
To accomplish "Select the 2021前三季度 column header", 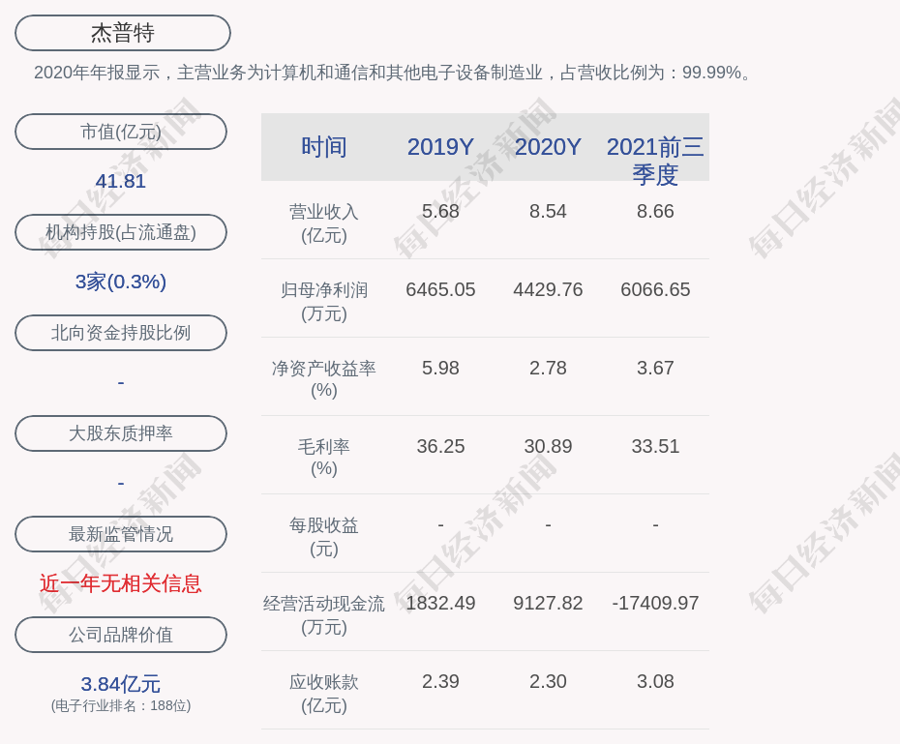I will 655,160.
